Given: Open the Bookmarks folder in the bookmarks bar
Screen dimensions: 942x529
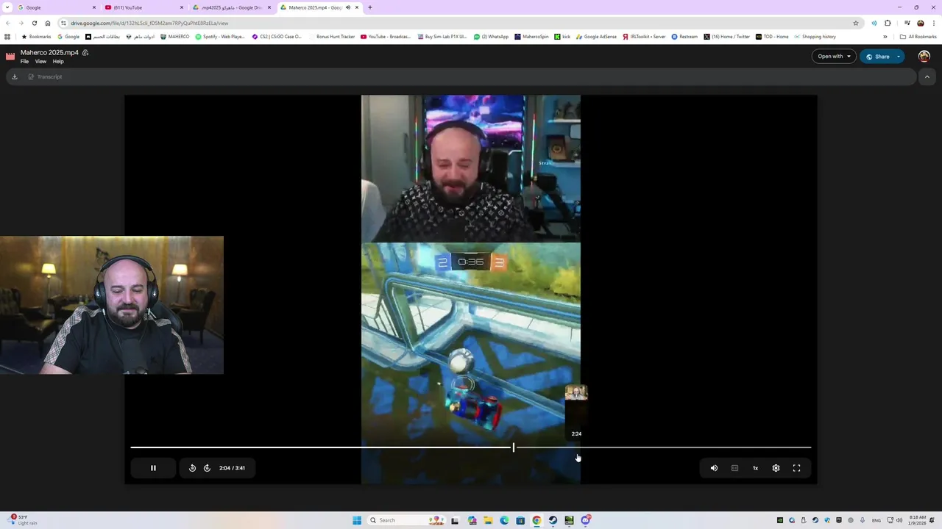Looking at the screenshot, I should tap(36, 37).
